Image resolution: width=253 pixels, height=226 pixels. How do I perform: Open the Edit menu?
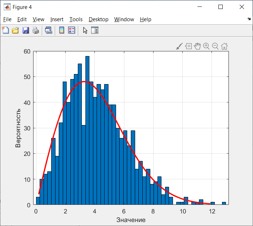[22, 19]
